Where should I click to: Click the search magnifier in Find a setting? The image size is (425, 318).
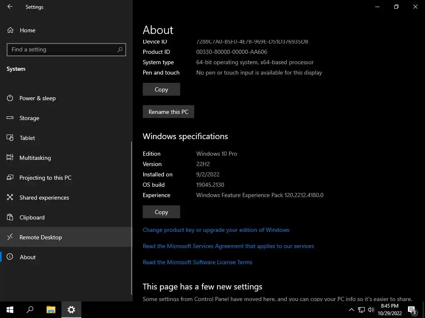120,50
